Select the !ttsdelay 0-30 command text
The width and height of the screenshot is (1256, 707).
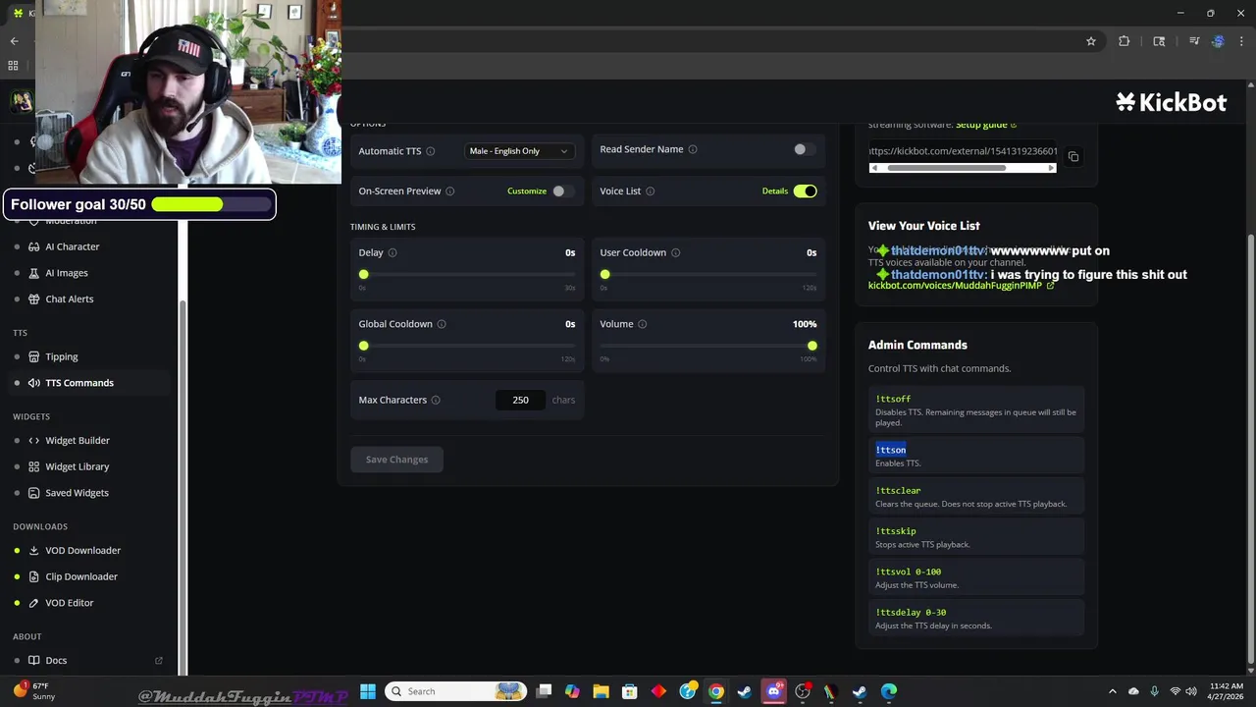[x=911, y=613]
